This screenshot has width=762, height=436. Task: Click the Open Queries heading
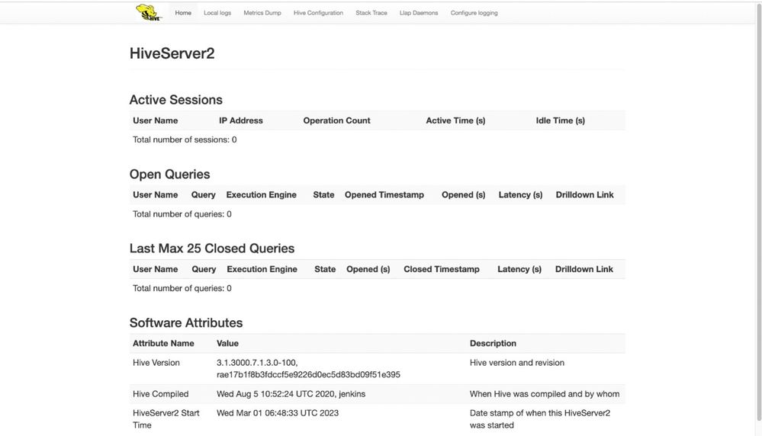[x=169, y=175]
